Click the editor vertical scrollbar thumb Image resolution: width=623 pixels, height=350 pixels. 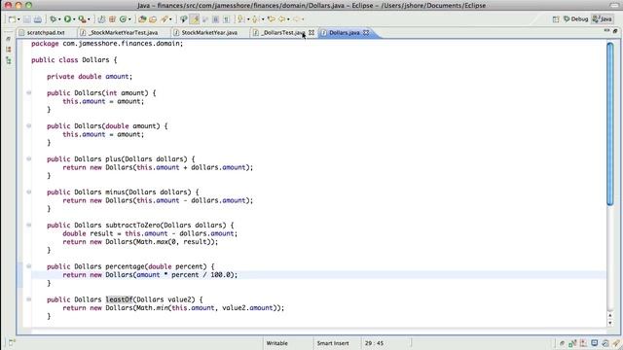(610, 123)
